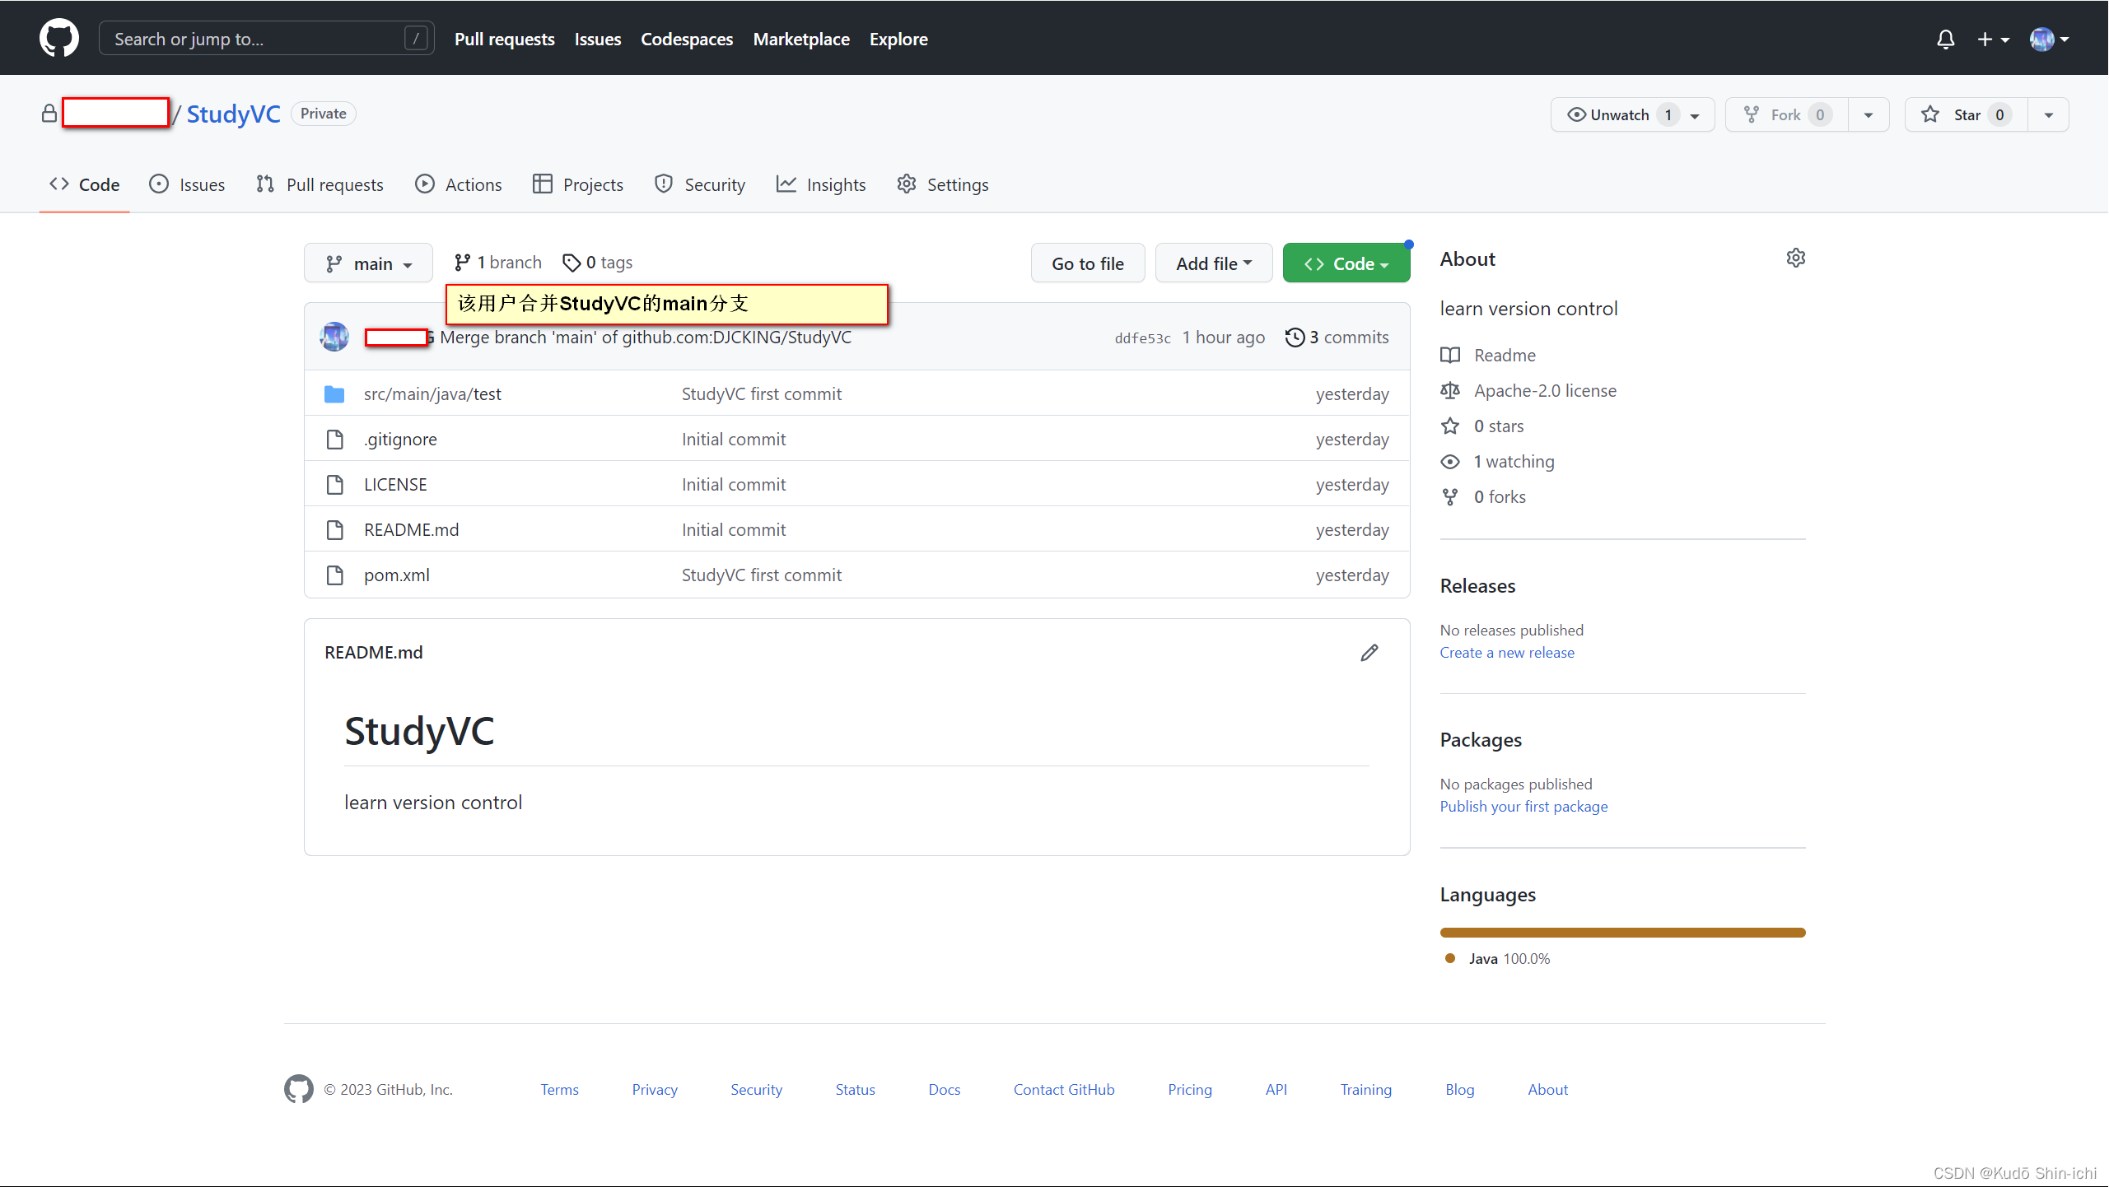Expand the Star lists dropdown arrow
The width and height of the screenshot is (2109, 1187).
click(x=2047, y=114)
